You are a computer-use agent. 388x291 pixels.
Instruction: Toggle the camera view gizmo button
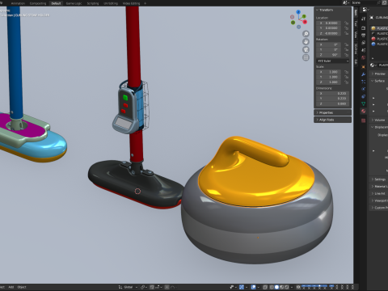coord(306,49)
